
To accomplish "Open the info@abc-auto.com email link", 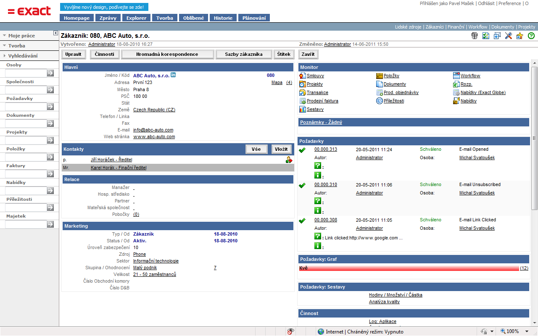I will point(153,130).
